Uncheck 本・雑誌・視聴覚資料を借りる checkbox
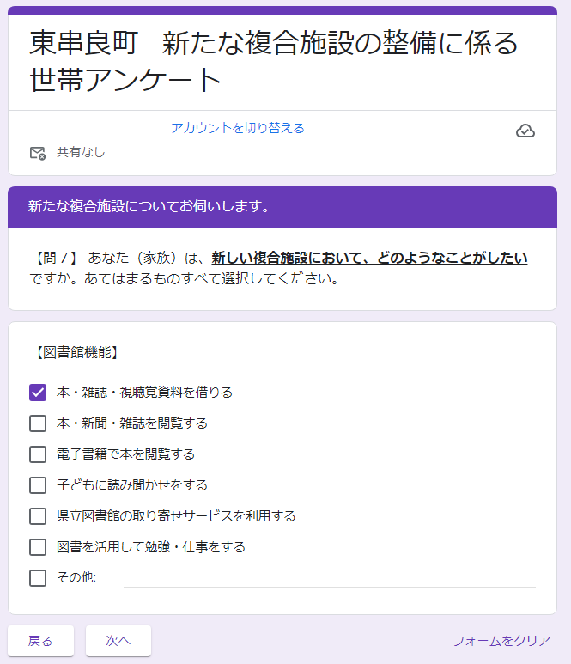The width and height of the screenshot is (571, 664). tap(38, 393)
